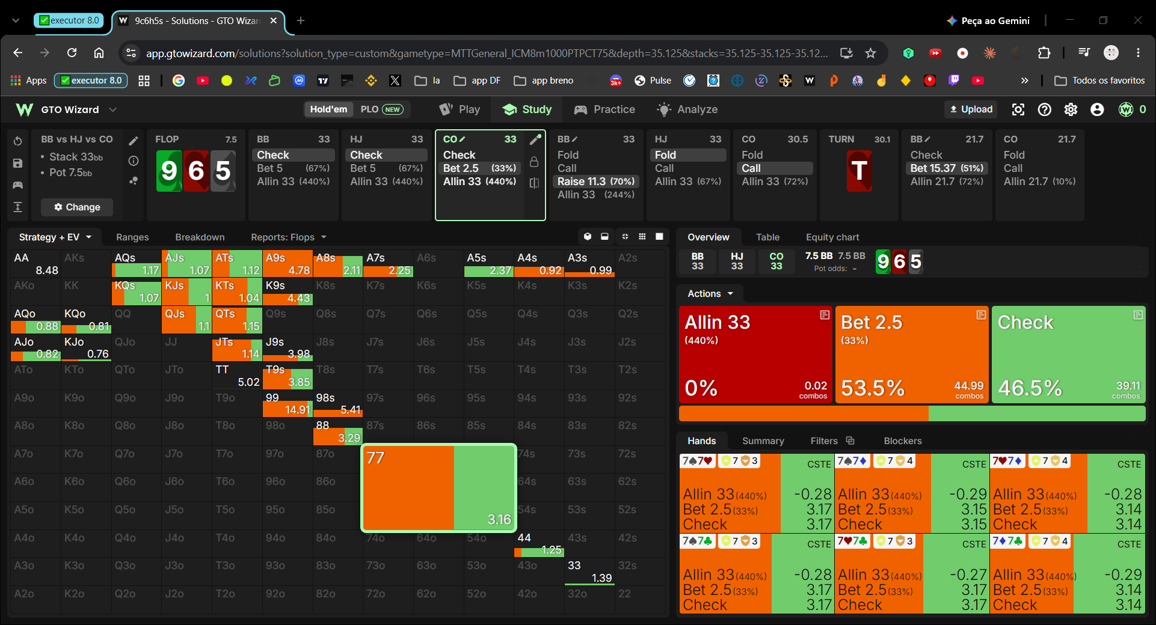Select the compact cross grid view toggle
Screen dimensions: 1156x625
(625, 237)
